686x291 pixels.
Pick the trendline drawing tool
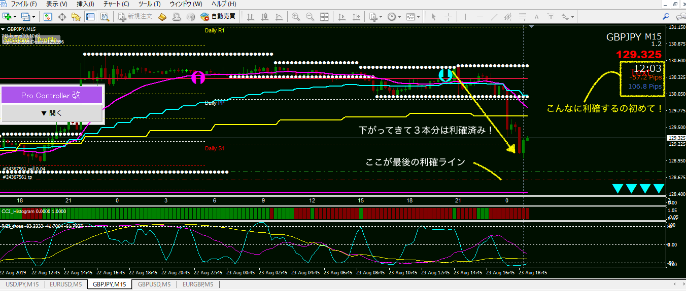click(x=494, y=16)
